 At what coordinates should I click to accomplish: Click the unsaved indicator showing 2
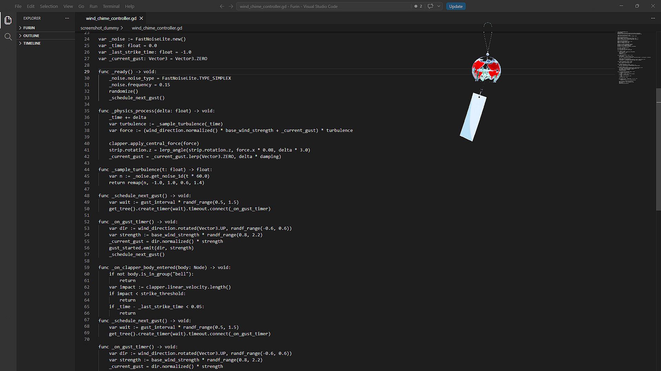click(418, 6)
